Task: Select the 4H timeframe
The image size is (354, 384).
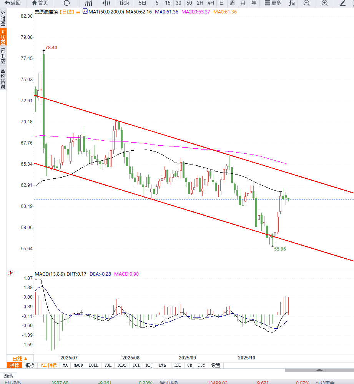Action: [x=211, y=3]
